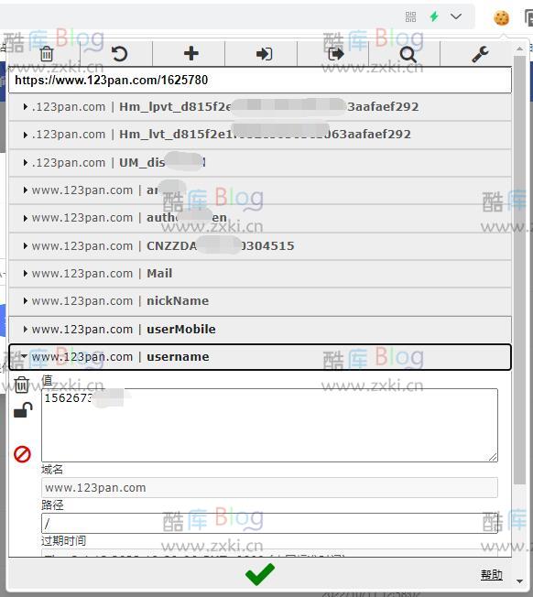The height and width of the screenshot is (597, 533).
Task: Open the 帮助 help link
Action: [x=491, y=574]
